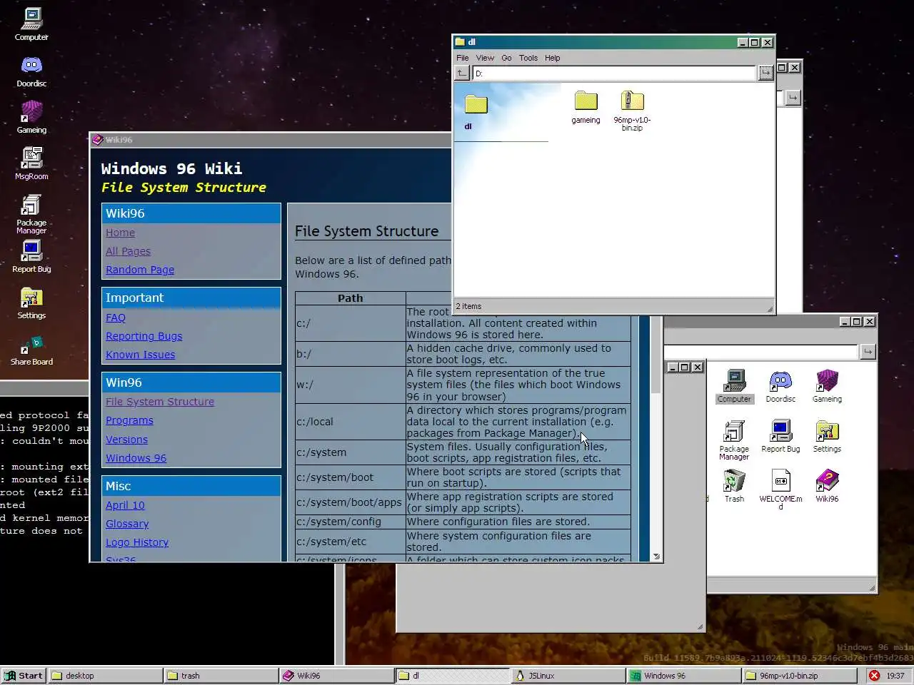This screenshot has width=914, height=685.
Task: Select the Trash icon in the explorer window
Action: pos(734,487)
